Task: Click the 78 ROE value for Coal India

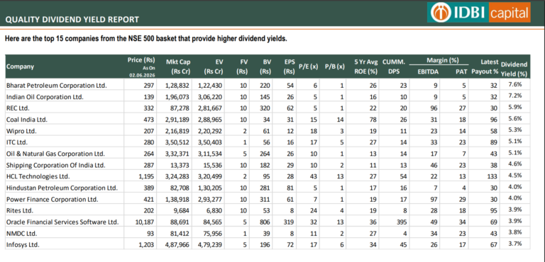Action: tap(373, 120)
